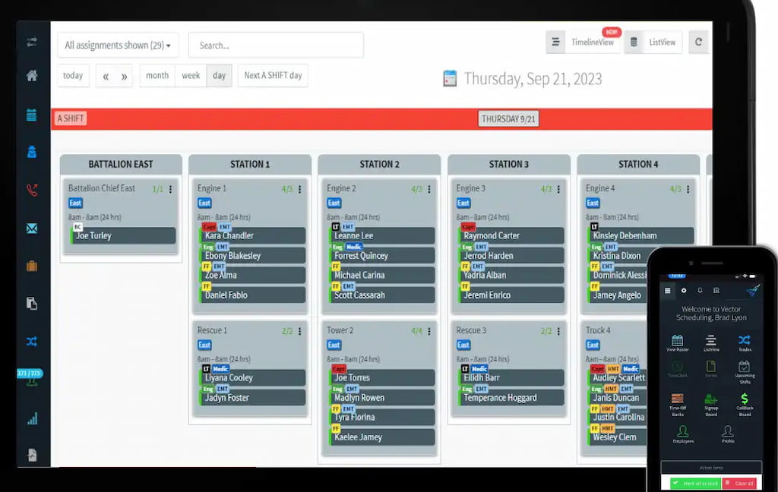Image resolution: width=778 pixels, height=492 pixels.
Task: Select Joe Turley assignment row
Action: [123, 235]
